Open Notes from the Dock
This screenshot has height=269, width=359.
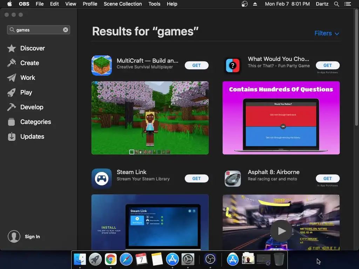[x=157, y=260]
